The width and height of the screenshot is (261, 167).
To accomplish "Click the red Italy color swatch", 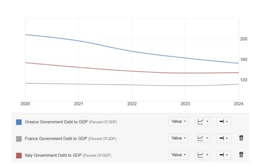I will [x=19, y=155].
